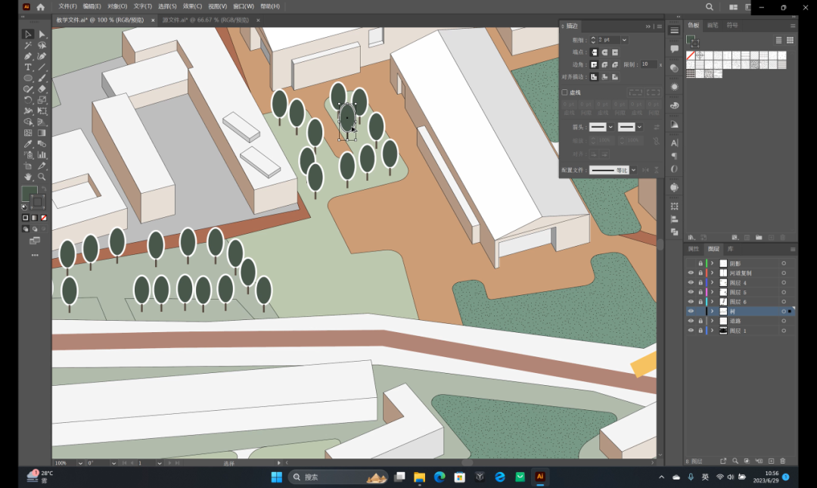This screenshot has width=817, height=488.
Task: Open the stroke profile dropdown
Action: tap(634, 170)
